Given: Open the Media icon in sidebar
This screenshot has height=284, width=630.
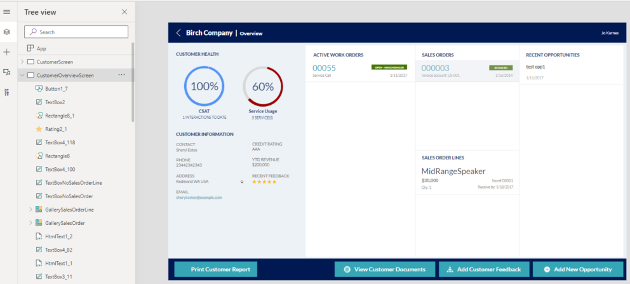Looking at the screenshot, I should pos(7,72).
